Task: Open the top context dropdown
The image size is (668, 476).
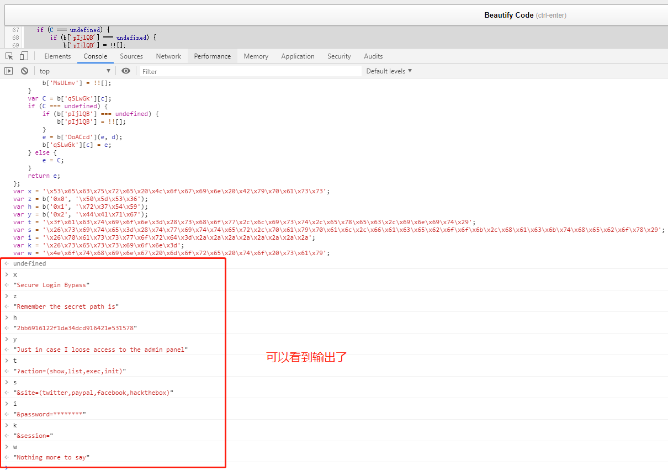Action: pos(75,71)
